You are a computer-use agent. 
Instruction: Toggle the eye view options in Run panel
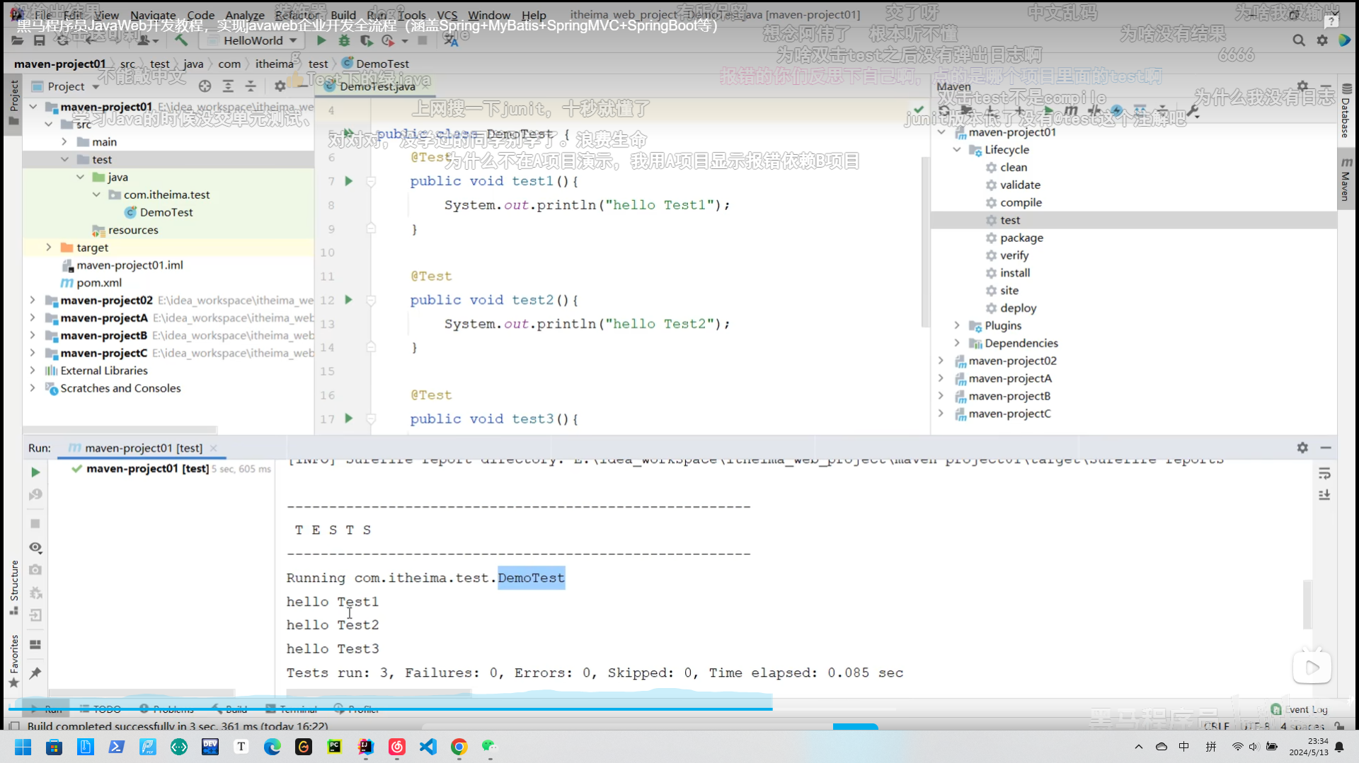click(x=35, y=547)
